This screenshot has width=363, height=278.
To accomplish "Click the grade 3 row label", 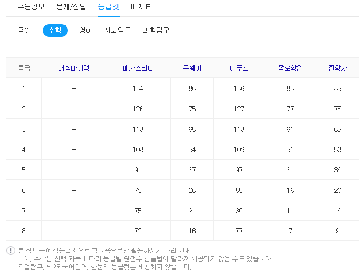I will pyautogui.click(x=24, y=129).
